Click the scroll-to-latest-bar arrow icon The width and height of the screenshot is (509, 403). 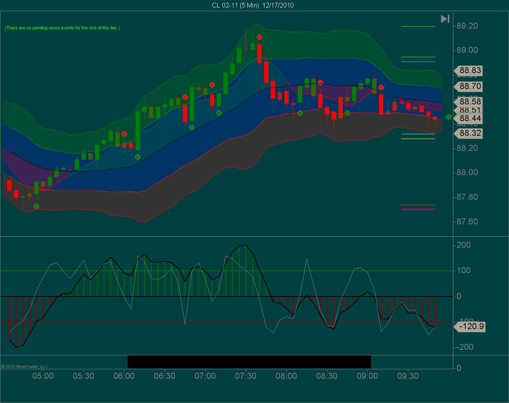tap(445, 19)
